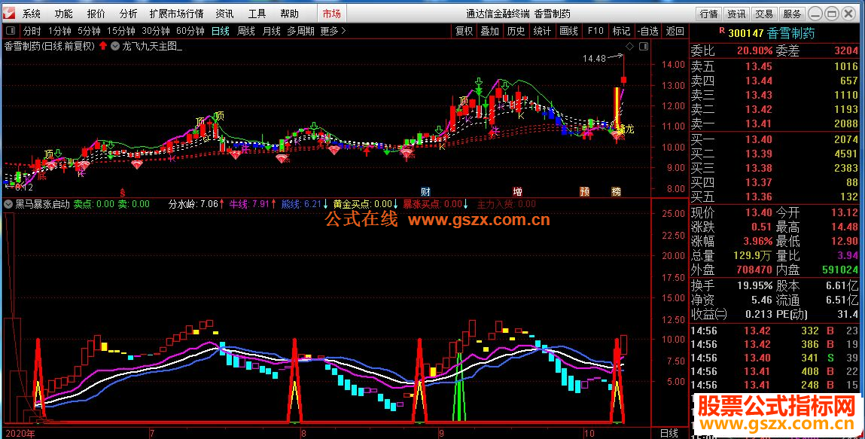Open the indicator dropdown beside 黑马暴涨启动

tap(8, 204)
